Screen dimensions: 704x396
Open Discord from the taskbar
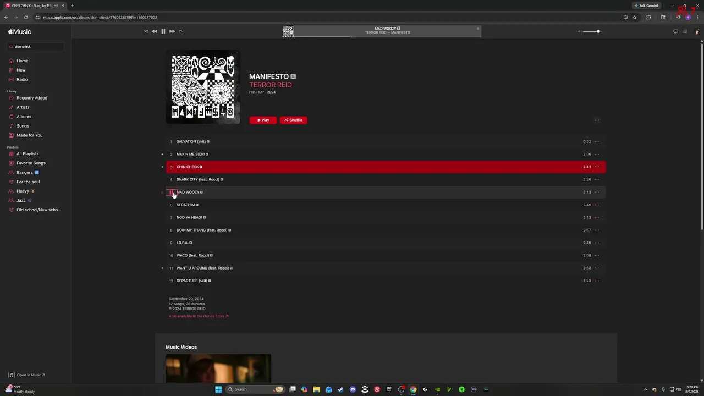pyautogui.click(x=353, y=389)
